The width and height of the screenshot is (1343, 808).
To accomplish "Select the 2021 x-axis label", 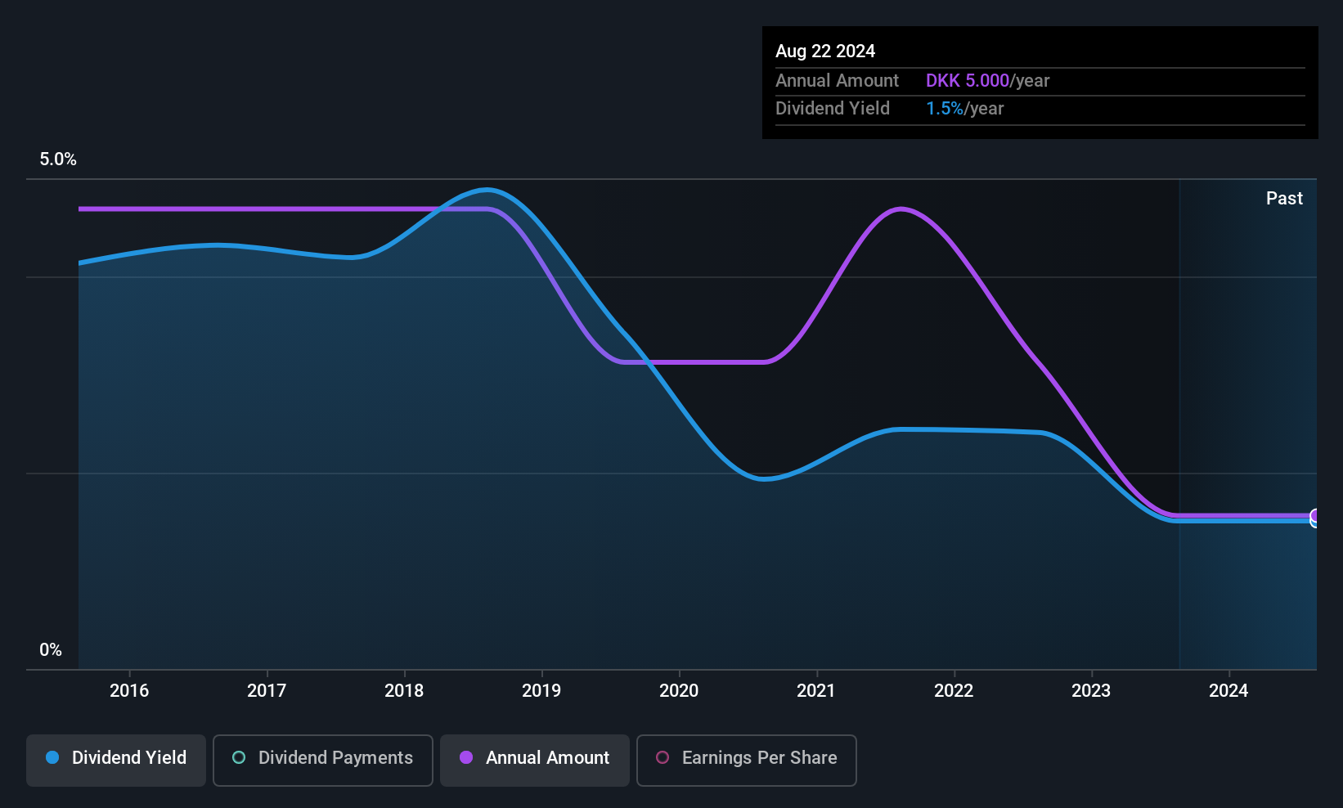I will point(816,690).
